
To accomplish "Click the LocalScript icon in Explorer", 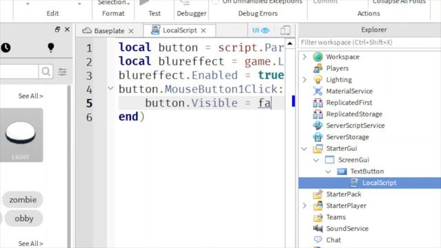I will coord(353,183).
